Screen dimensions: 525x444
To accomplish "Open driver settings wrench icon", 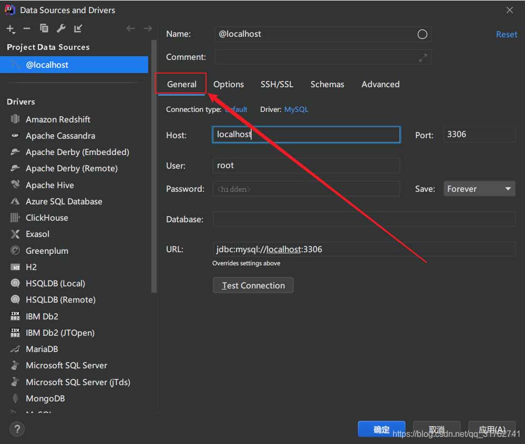I will 61,28.
